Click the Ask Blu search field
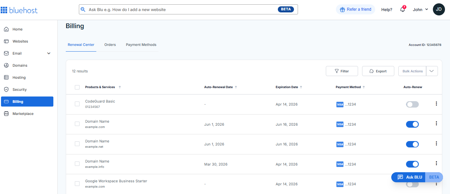Viewport: 450px width, 194px height. click(x=188, y=9)
